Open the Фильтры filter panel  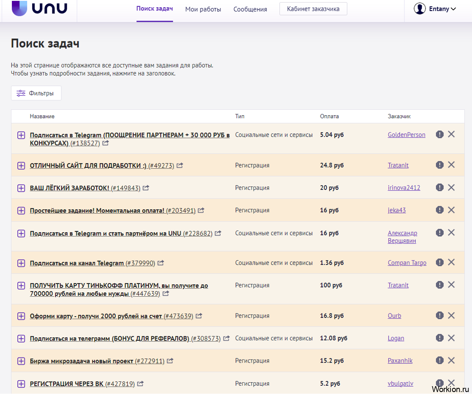36,93
